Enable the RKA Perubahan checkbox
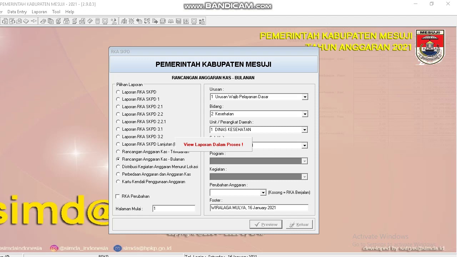The width and height of the screenshot is (457, 257). (118, 196)
